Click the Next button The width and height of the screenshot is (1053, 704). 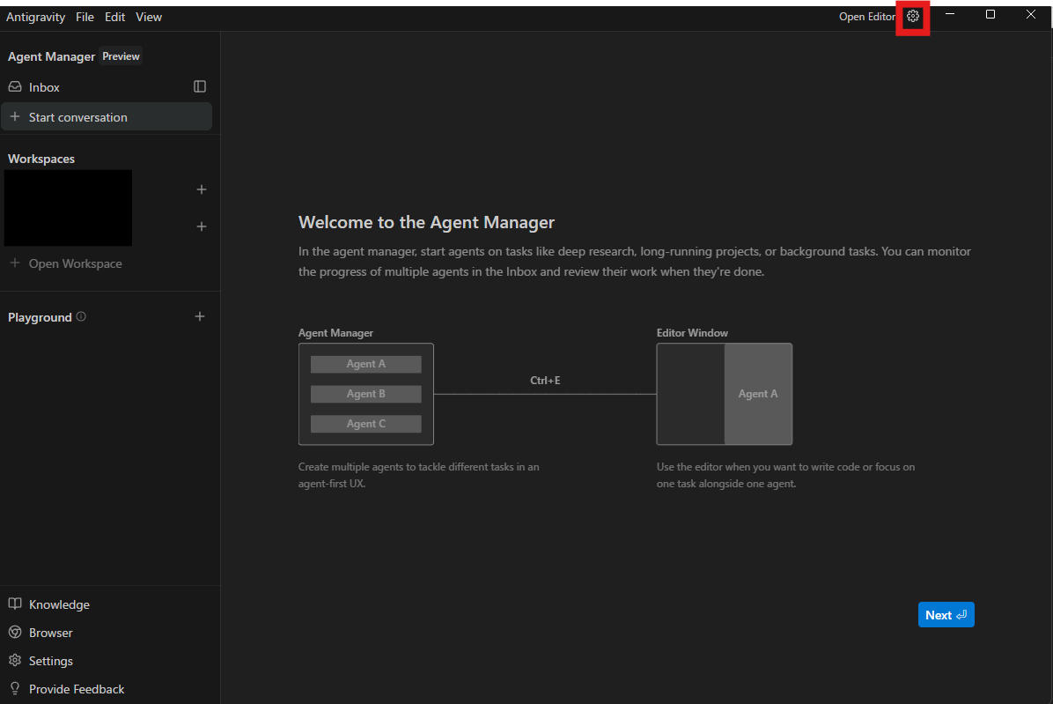[x=946, y=615]
